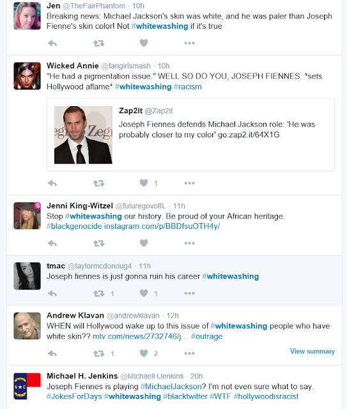Open Zap2it Joseph Fiennes photo thumbnail
Screen dimensions: 347x409
tap(83, 135)
